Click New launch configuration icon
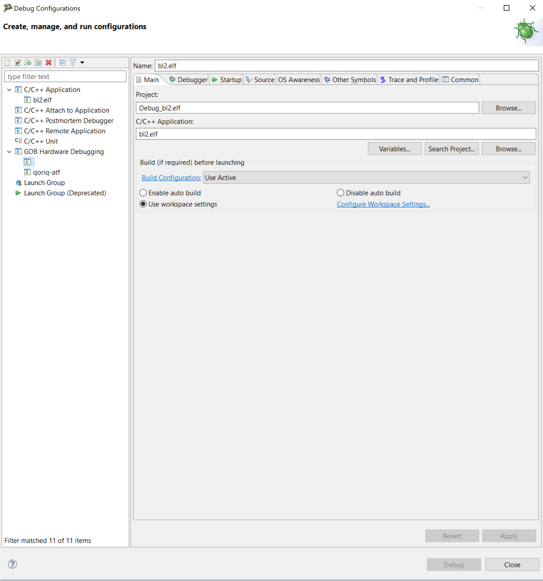This screenshot has width=543, height=581. pos(8,63)
